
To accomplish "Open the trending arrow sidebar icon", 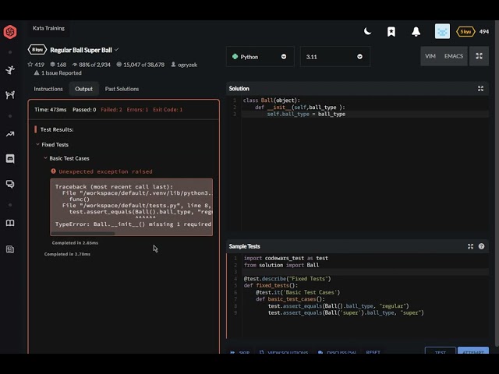I will tap(10, 134).
